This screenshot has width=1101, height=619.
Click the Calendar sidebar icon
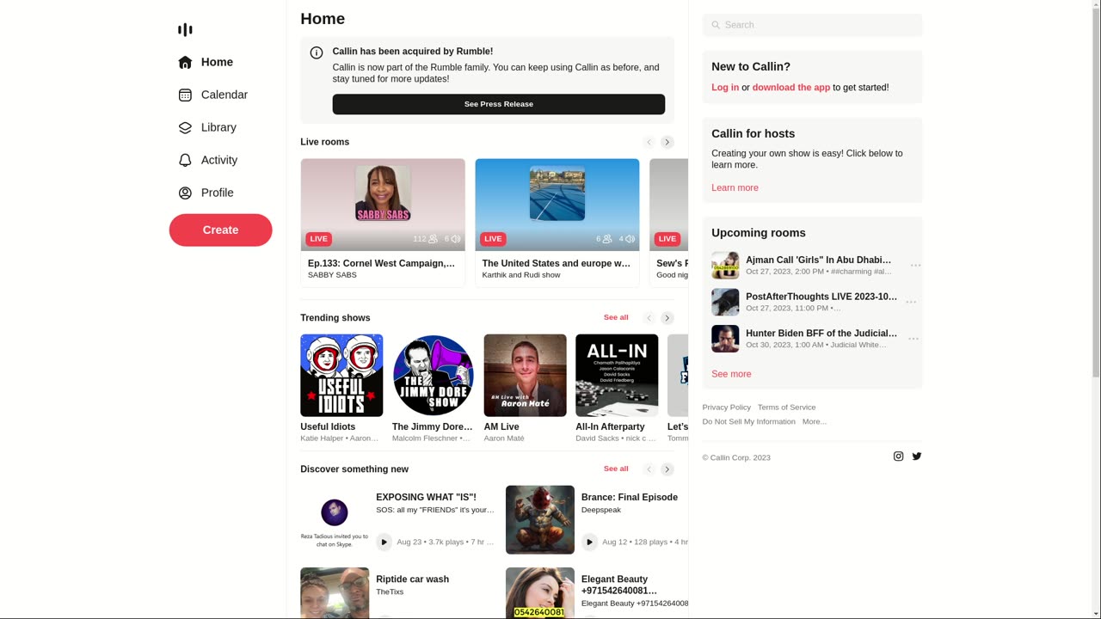pyautogui.click(x=185, y=95)
